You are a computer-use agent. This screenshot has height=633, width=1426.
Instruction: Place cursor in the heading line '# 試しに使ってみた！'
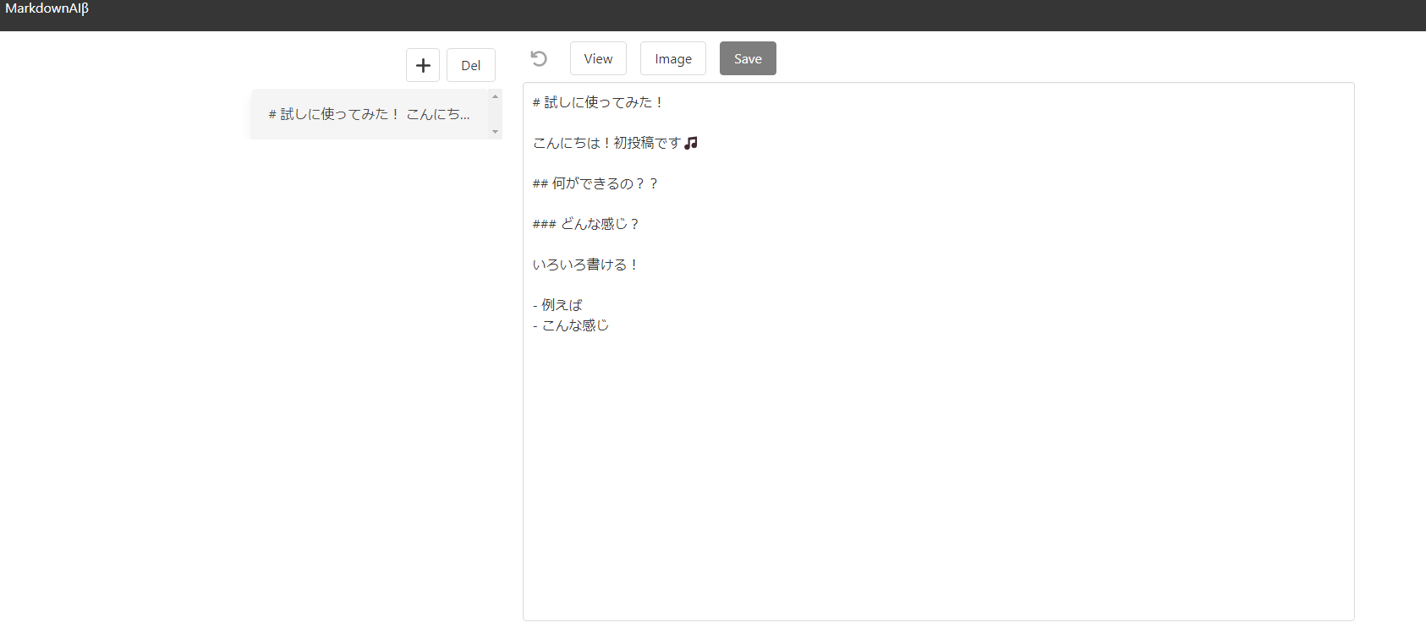click(x=599, y=102)
